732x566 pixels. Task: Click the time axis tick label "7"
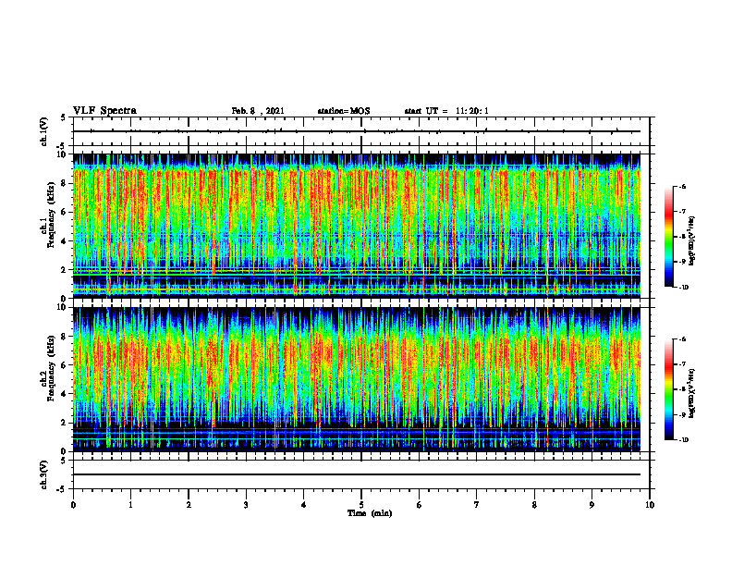coord(477,505)
